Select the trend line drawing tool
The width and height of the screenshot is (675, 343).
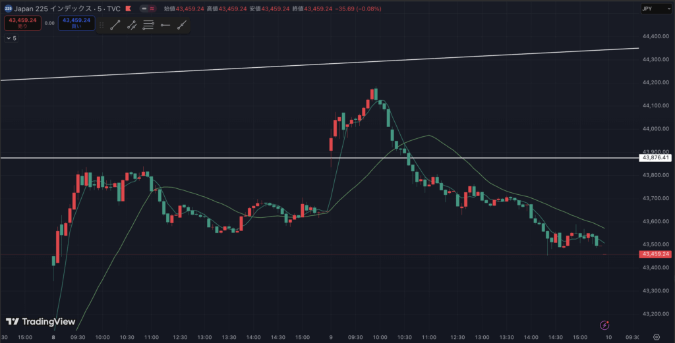click(x=115, y=24)
